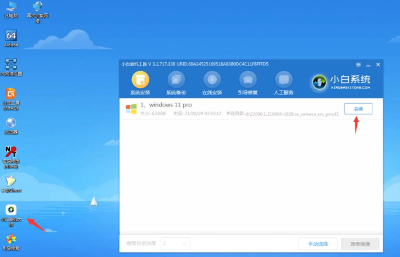Close the 小白装机工具 window
Image resolution: width=400 pixels, height=257 pixels.
coord(378,65)
